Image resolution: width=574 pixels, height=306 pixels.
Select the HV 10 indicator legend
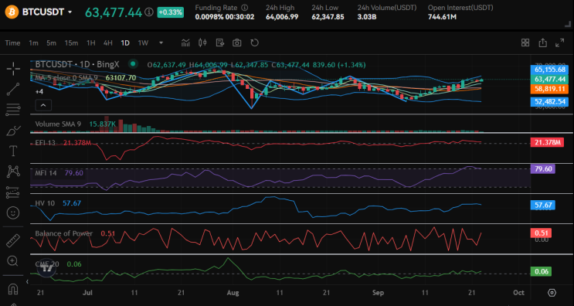(45, 202)
